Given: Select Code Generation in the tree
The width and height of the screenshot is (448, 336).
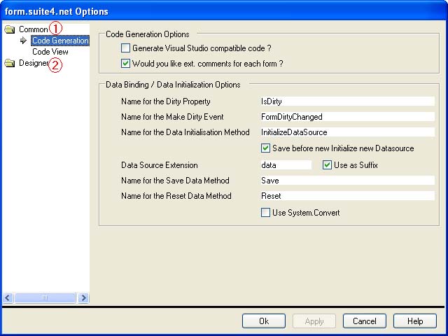Looking at the screenshot, I should pos(60,41).
